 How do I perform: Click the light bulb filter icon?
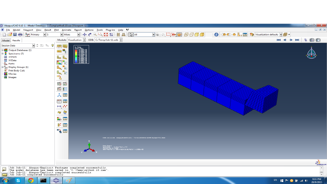[53, 45]
